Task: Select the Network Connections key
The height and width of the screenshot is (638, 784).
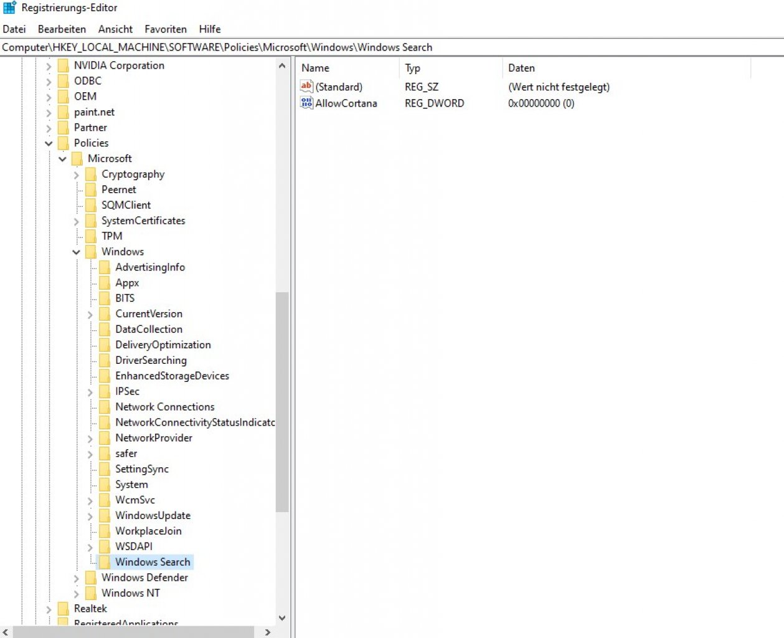Action: [x=165, y=407]
